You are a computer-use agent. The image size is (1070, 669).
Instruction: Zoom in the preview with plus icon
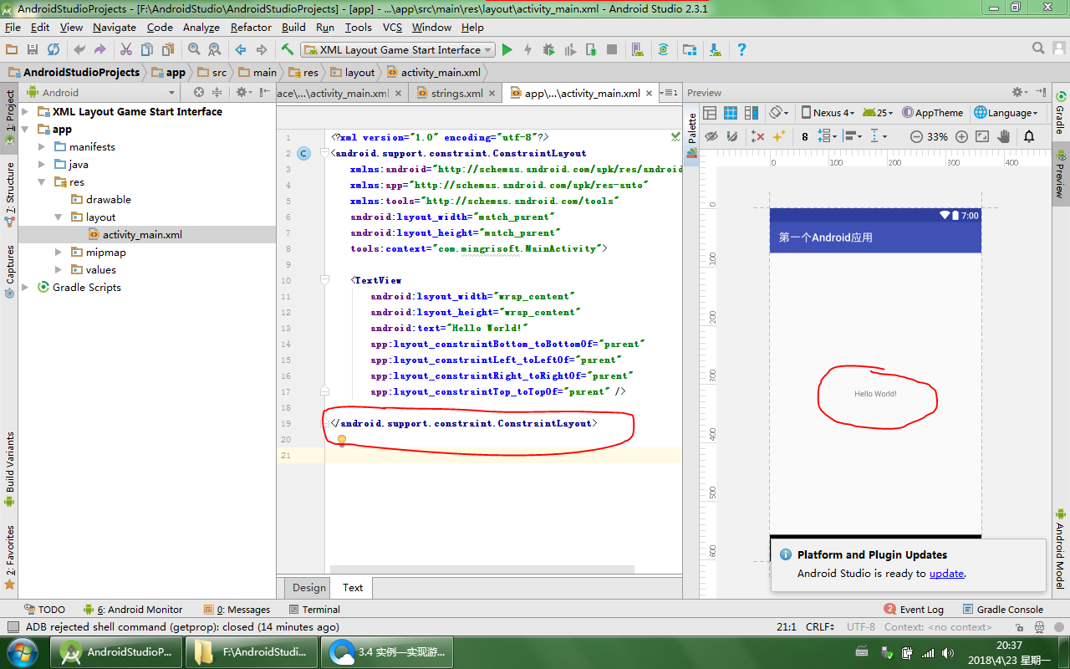(x=961, y=136)
